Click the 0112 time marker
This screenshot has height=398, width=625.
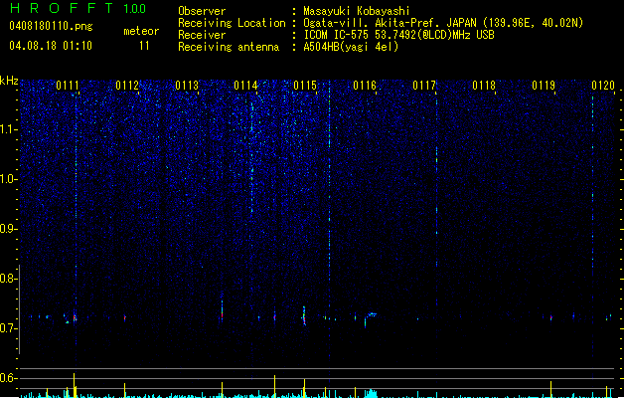(x=127, y=86)
